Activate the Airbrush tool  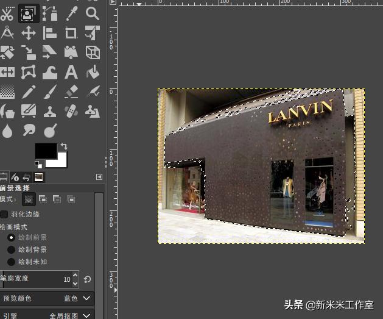(93, 91)
